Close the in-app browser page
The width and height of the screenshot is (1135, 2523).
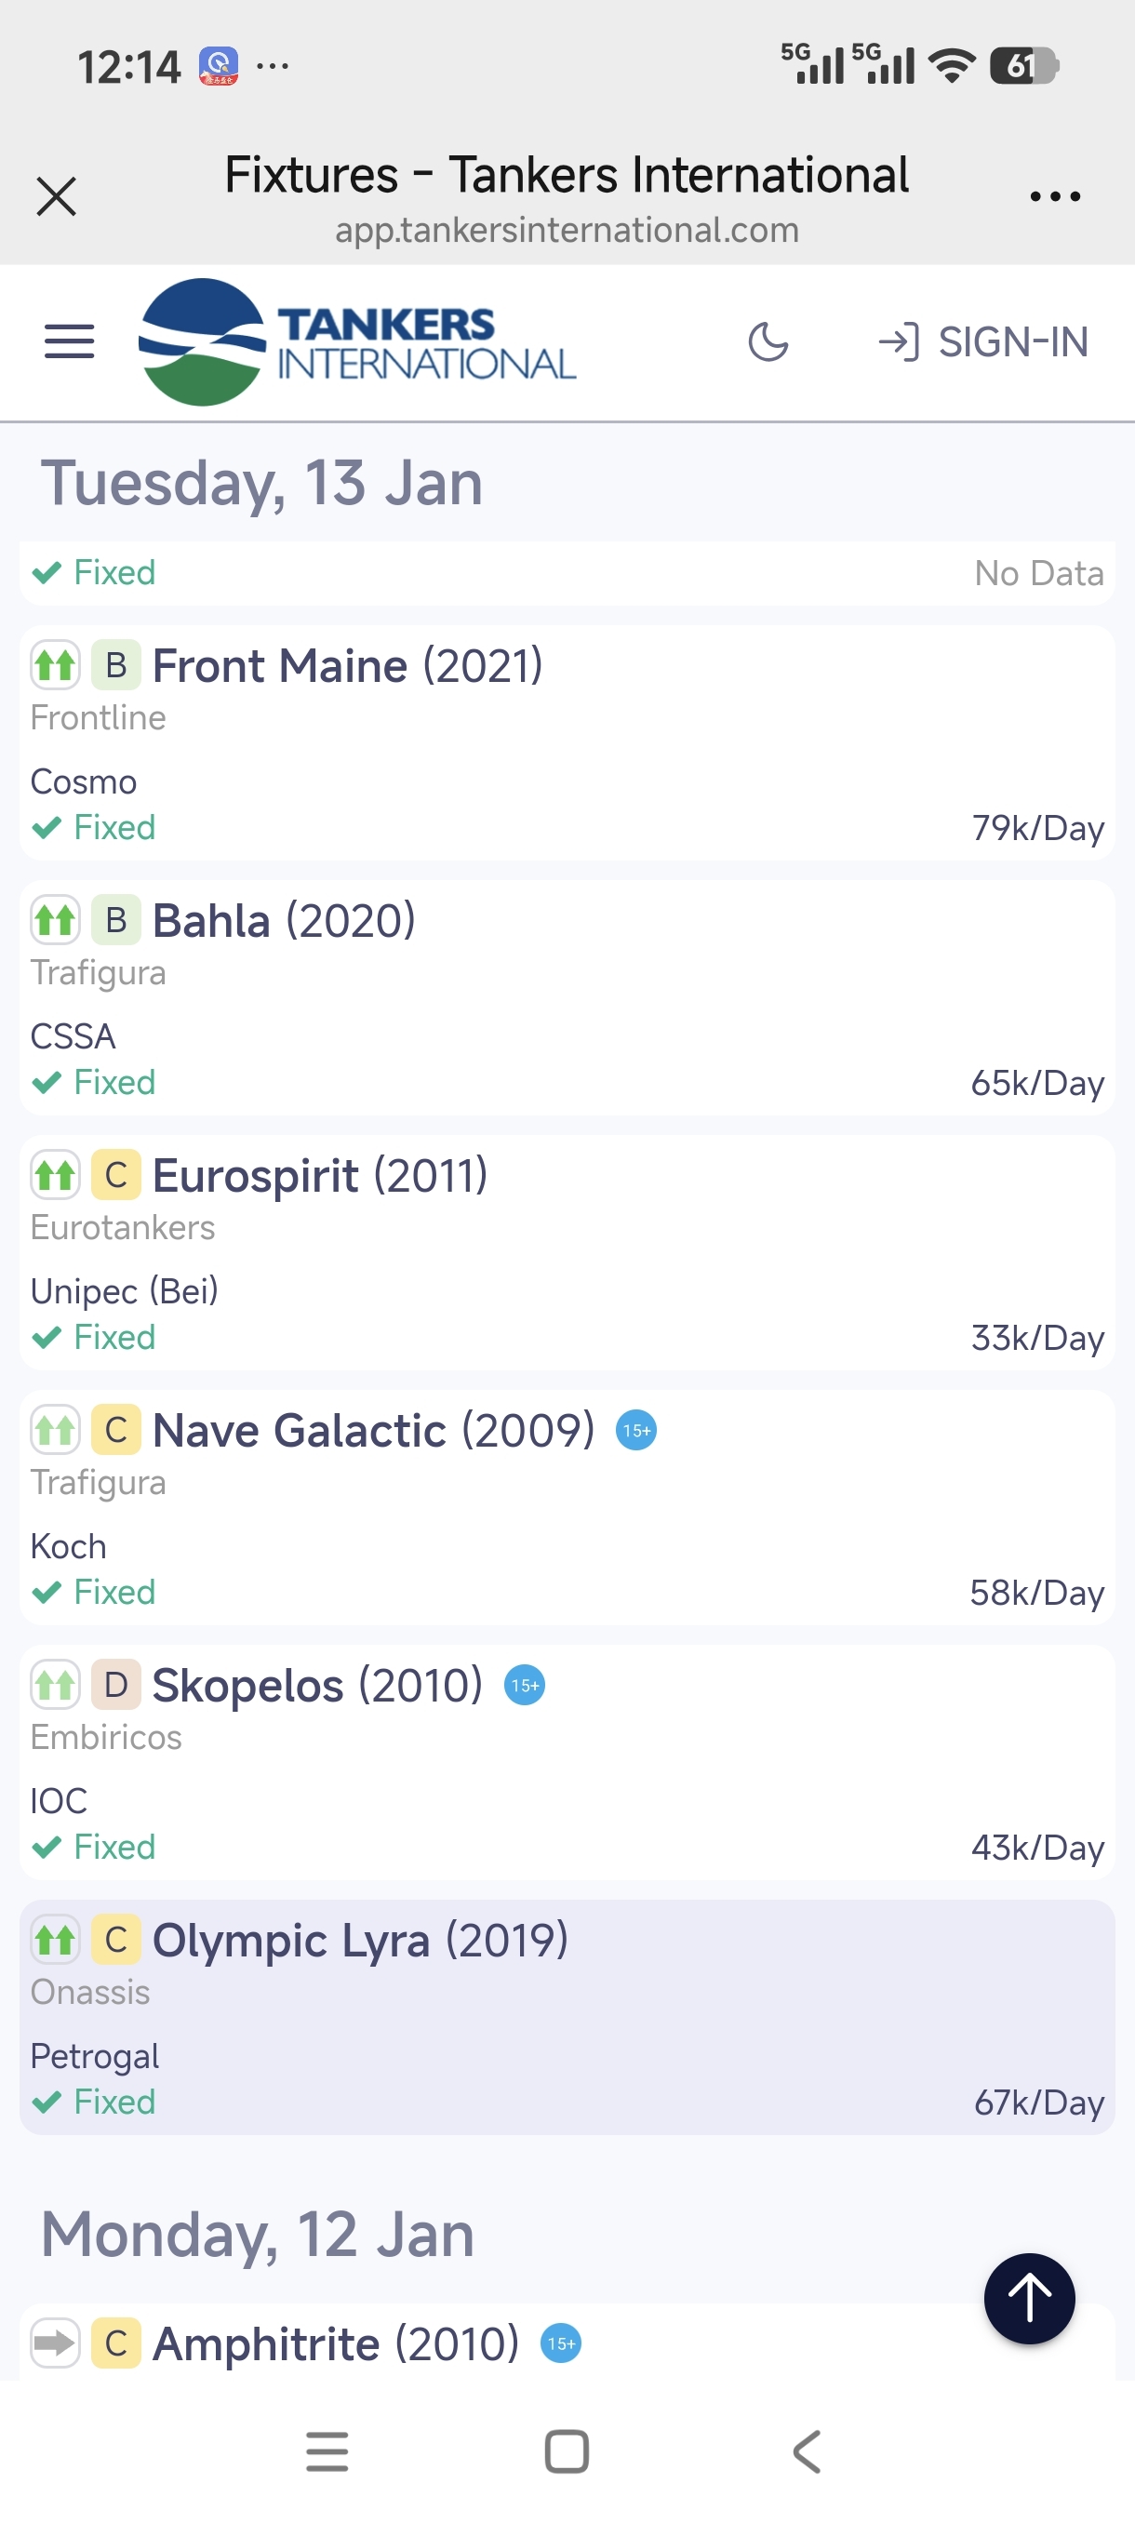point(56,196)
